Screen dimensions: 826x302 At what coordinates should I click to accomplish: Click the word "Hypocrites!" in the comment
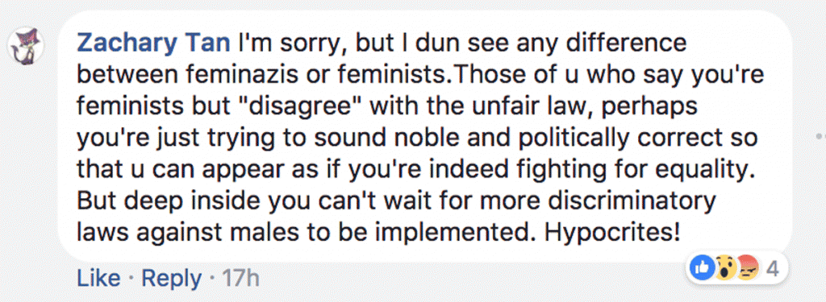[611, 233]
